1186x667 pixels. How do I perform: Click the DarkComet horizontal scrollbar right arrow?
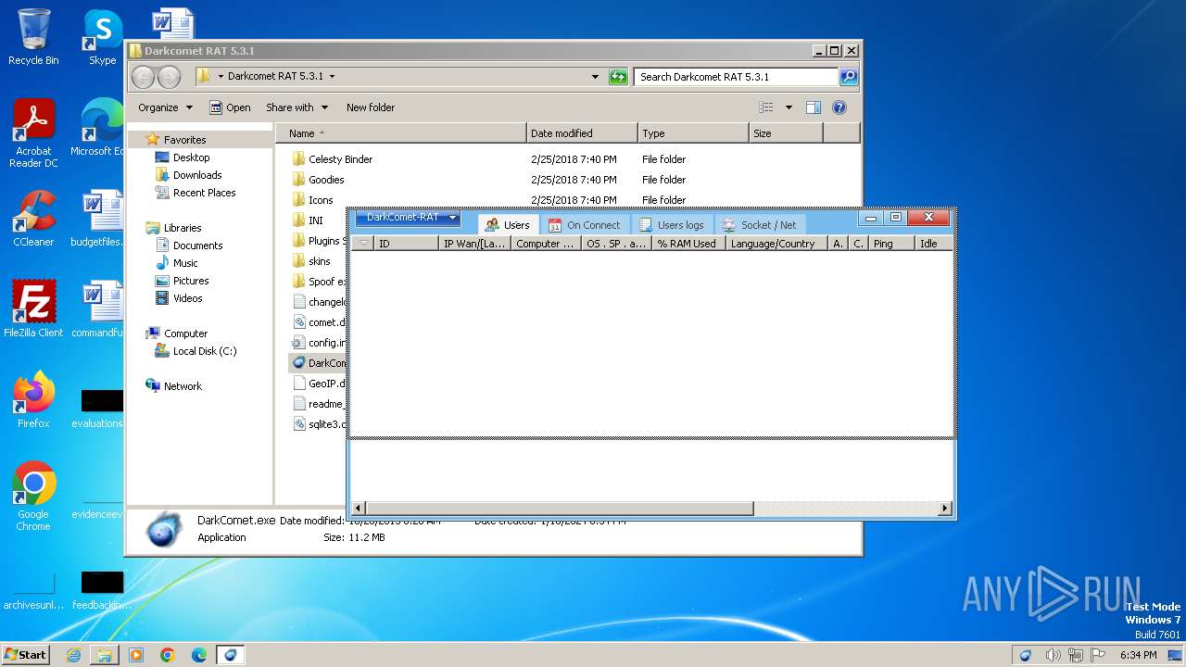pos(945,509)
